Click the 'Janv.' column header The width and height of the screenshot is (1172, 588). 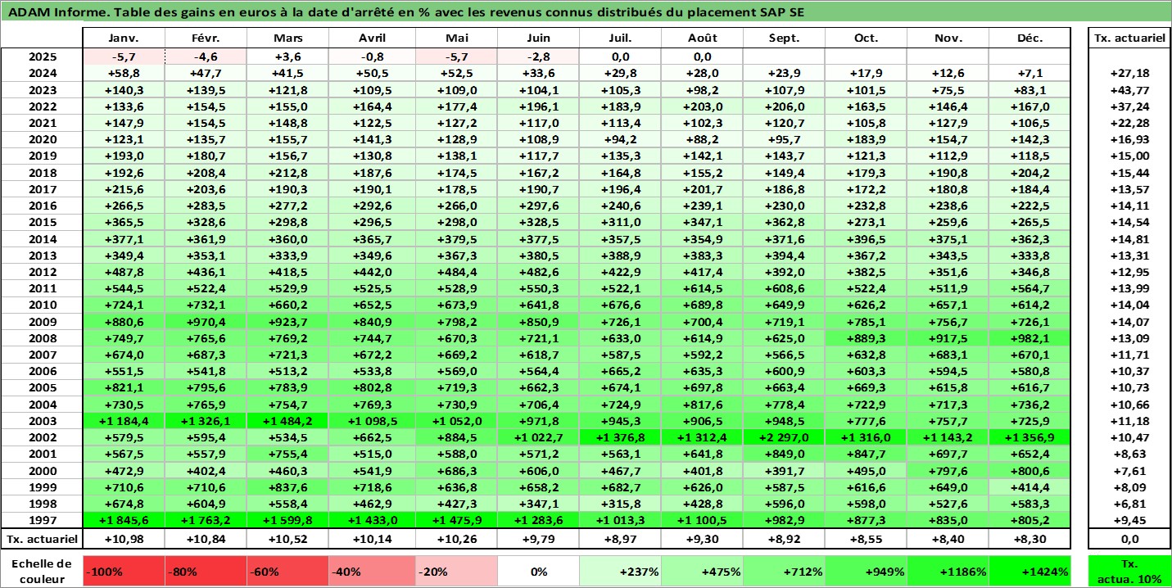click(124, 38)
